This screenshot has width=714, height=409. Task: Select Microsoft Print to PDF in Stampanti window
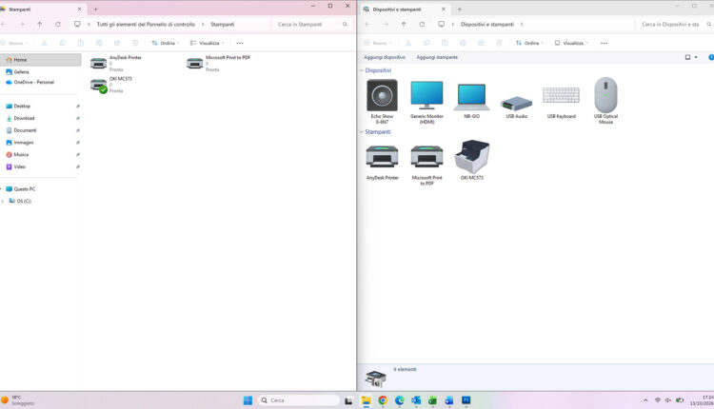pyautogui.click(x=219, y=63)
